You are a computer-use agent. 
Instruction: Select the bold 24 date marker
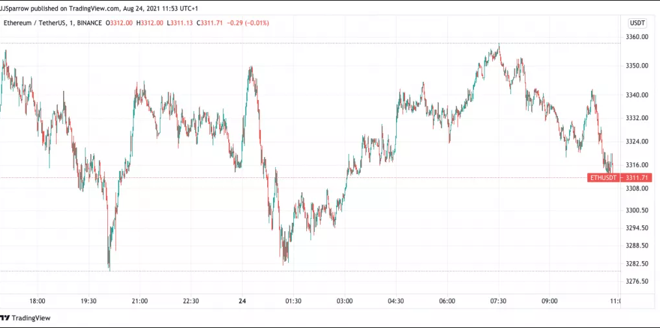(242, 301)
